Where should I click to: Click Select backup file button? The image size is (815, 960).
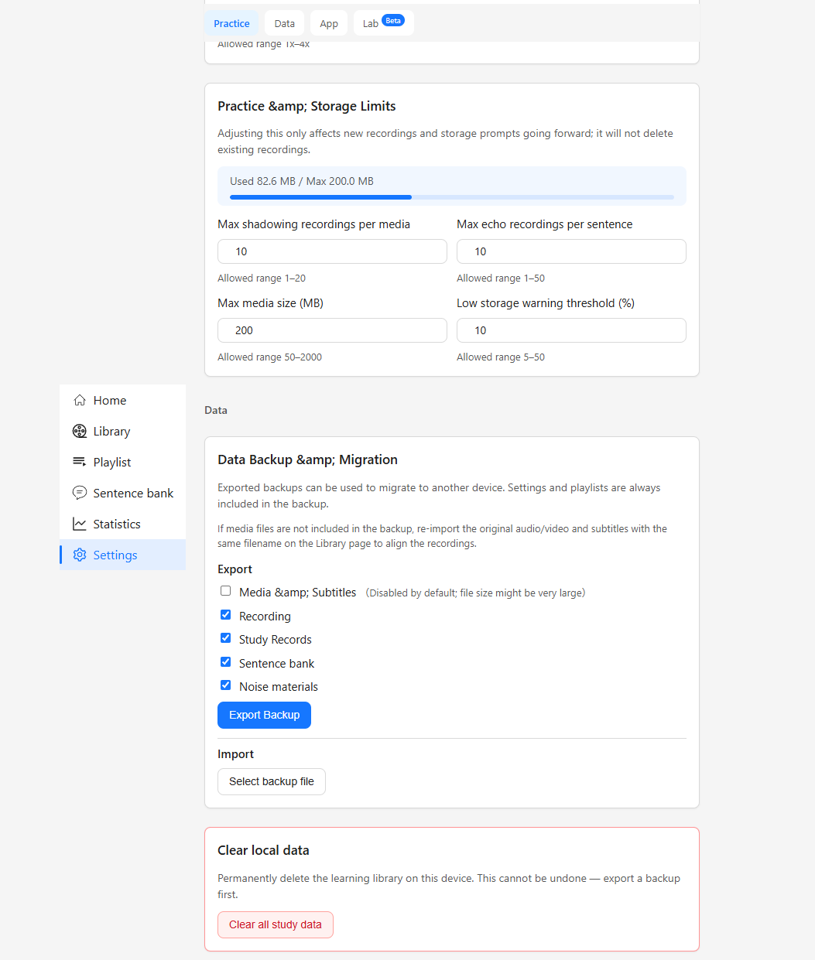click(x=271, y=781)
